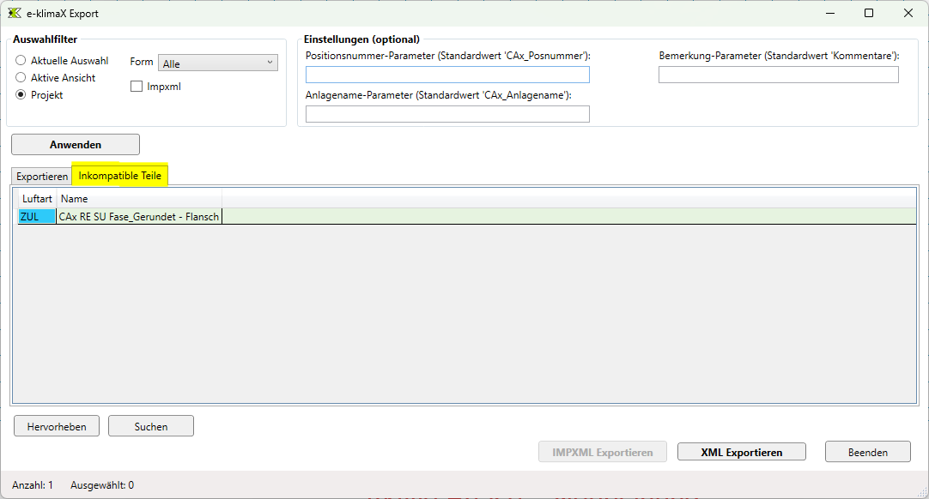Select the ZUL cell in the table
This screenshot has width=929, height=499.
[x=37, y=217]
